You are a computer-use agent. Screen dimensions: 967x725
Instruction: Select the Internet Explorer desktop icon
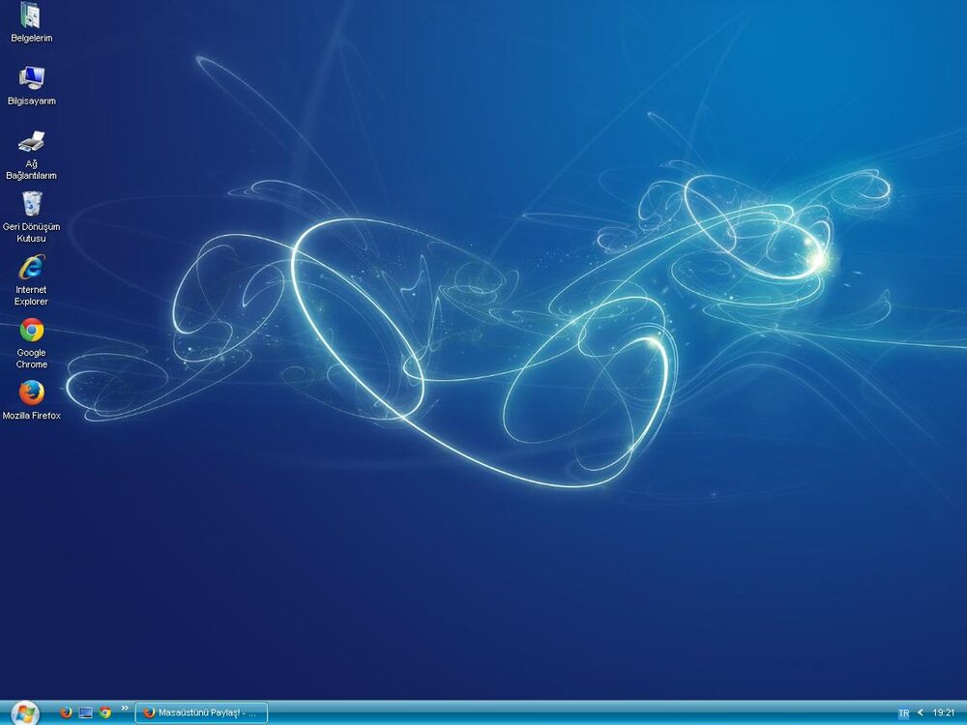(x=31, y=267)
